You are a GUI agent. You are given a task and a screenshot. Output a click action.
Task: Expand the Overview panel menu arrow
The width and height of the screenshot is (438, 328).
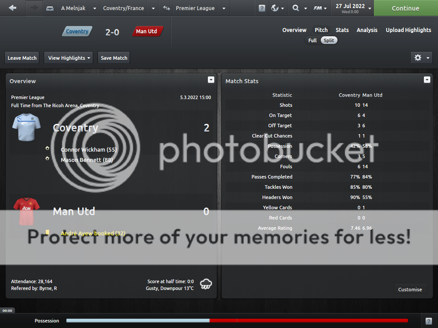tap(211, 80)
